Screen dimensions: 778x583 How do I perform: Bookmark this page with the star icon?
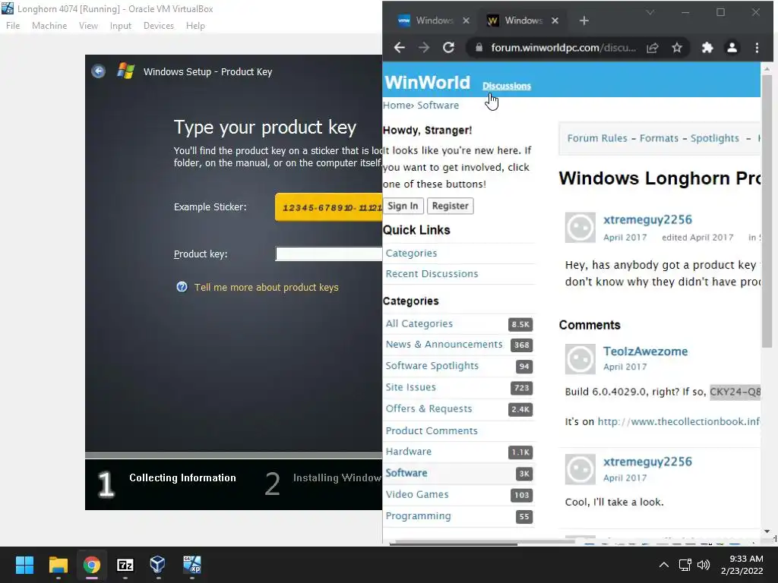click(x=677, y=48)
